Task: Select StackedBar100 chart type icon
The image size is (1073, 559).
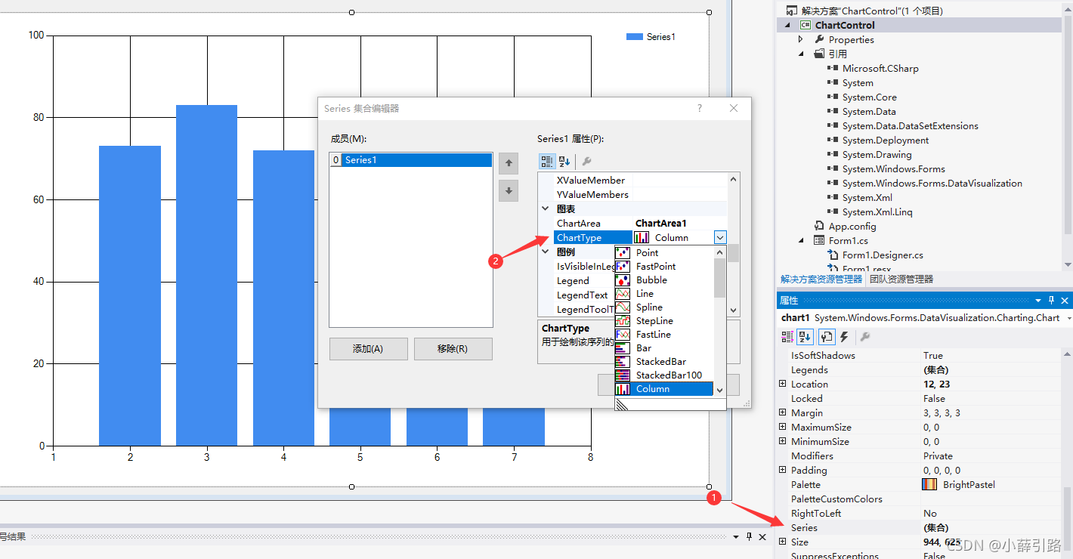Action: click(x=623, y=375)
